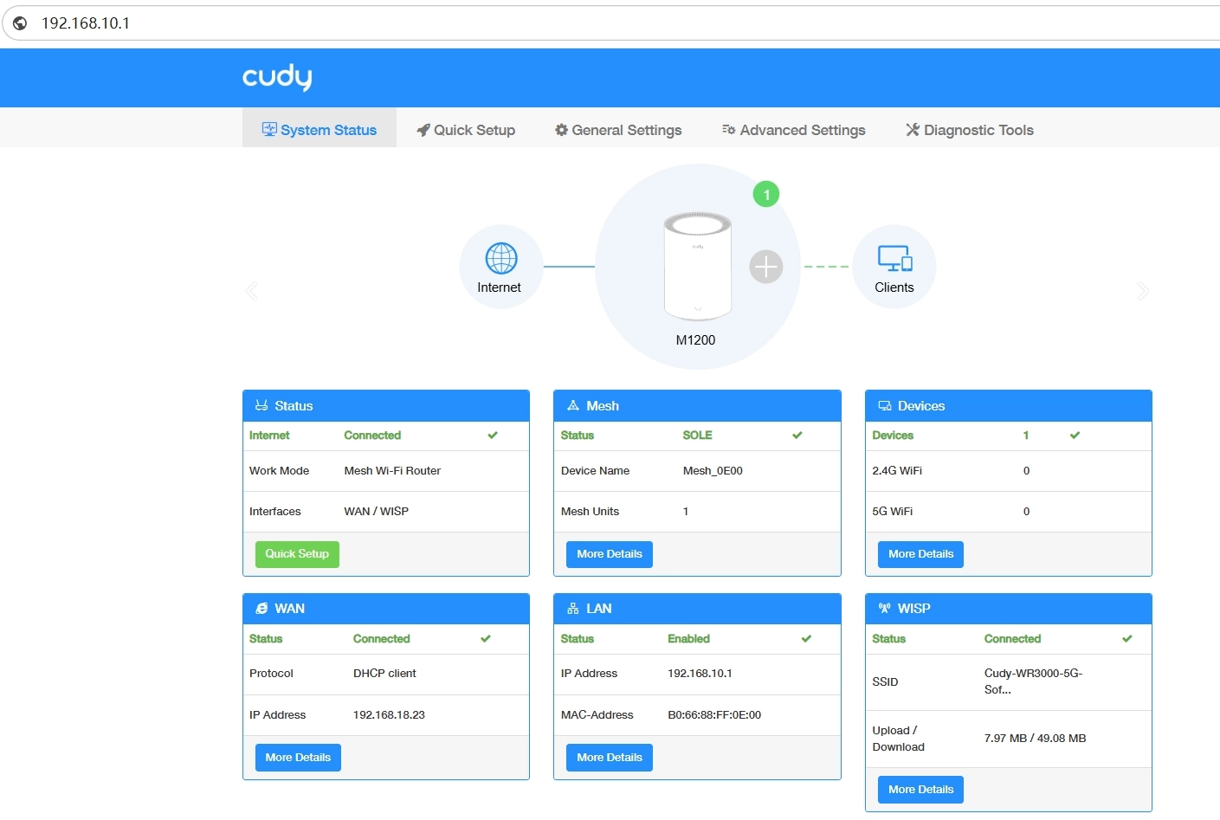Click the System Status tab monitor icon
The image size is (1220, 820).
point(269,129)
